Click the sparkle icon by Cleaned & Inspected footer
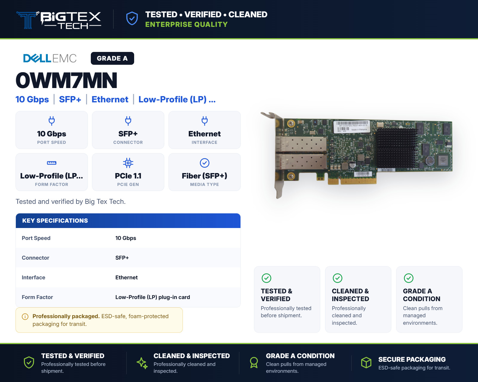This screenshot has width=478, height=382. point(142,363)
